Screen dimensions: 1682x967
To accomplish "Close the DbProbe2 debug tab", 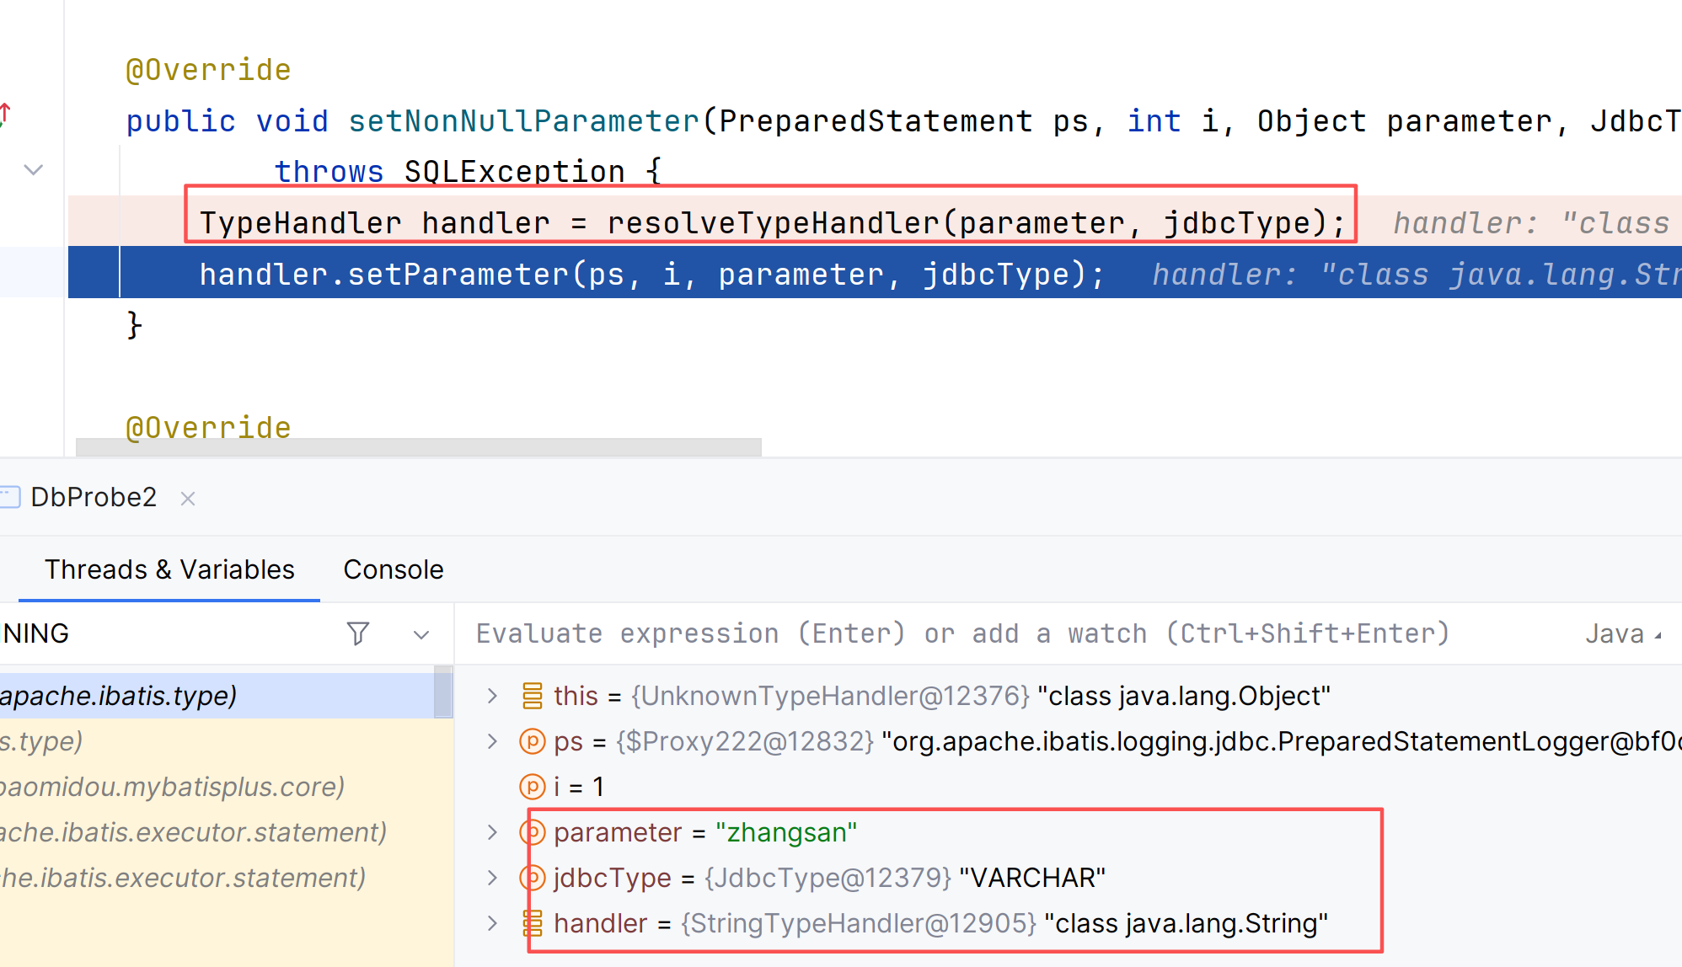I will click(188, 499).
